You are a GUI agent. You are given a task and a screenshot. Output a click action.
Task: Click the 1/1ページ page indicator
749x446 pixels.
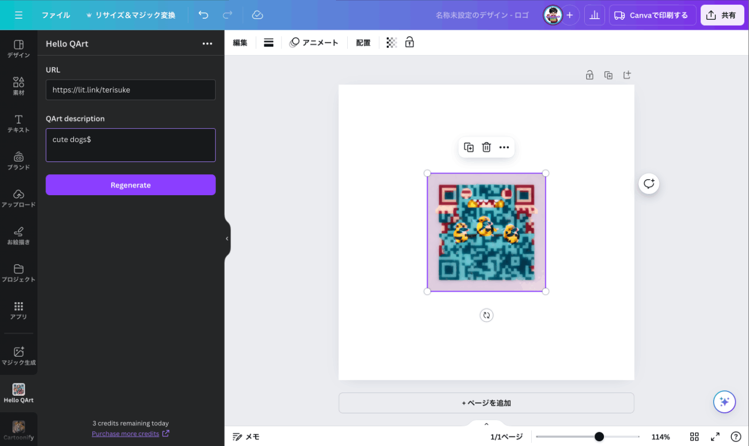click(506, 437)
